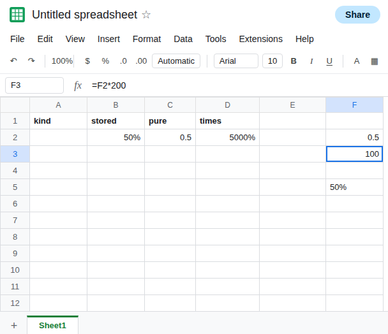Image resolution: width=388 pixels, height=334 pixels.
Task: Toggle underline formatting
Action: [x=329, y=61]
